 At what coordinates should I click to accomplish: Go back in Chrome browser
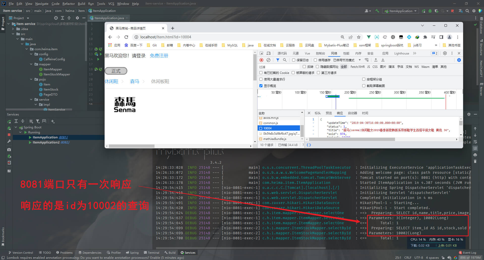pyautogui.click(x=110, y=37)
